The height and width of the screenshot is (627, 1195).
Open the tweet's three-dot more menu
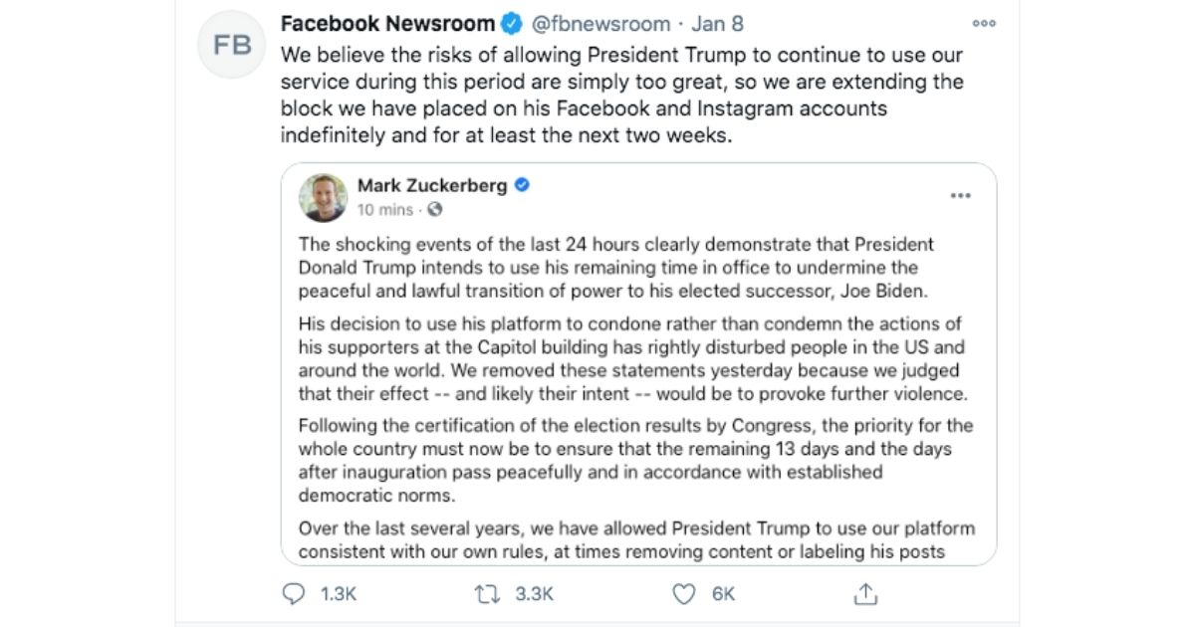(x=984, y=23)
